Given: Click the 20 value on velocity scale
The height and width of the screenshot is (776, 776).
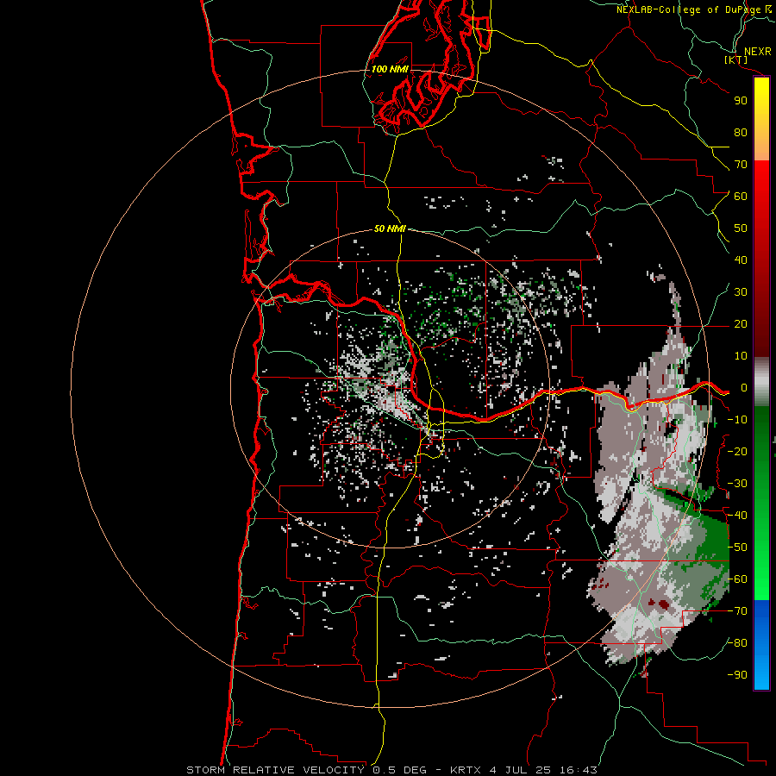Looking at the screenshot, I should click(x=741, y=324).
